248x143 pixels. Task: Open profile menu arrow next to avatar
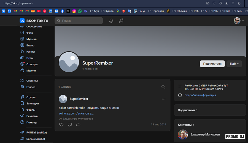click(x=243, y=21)
